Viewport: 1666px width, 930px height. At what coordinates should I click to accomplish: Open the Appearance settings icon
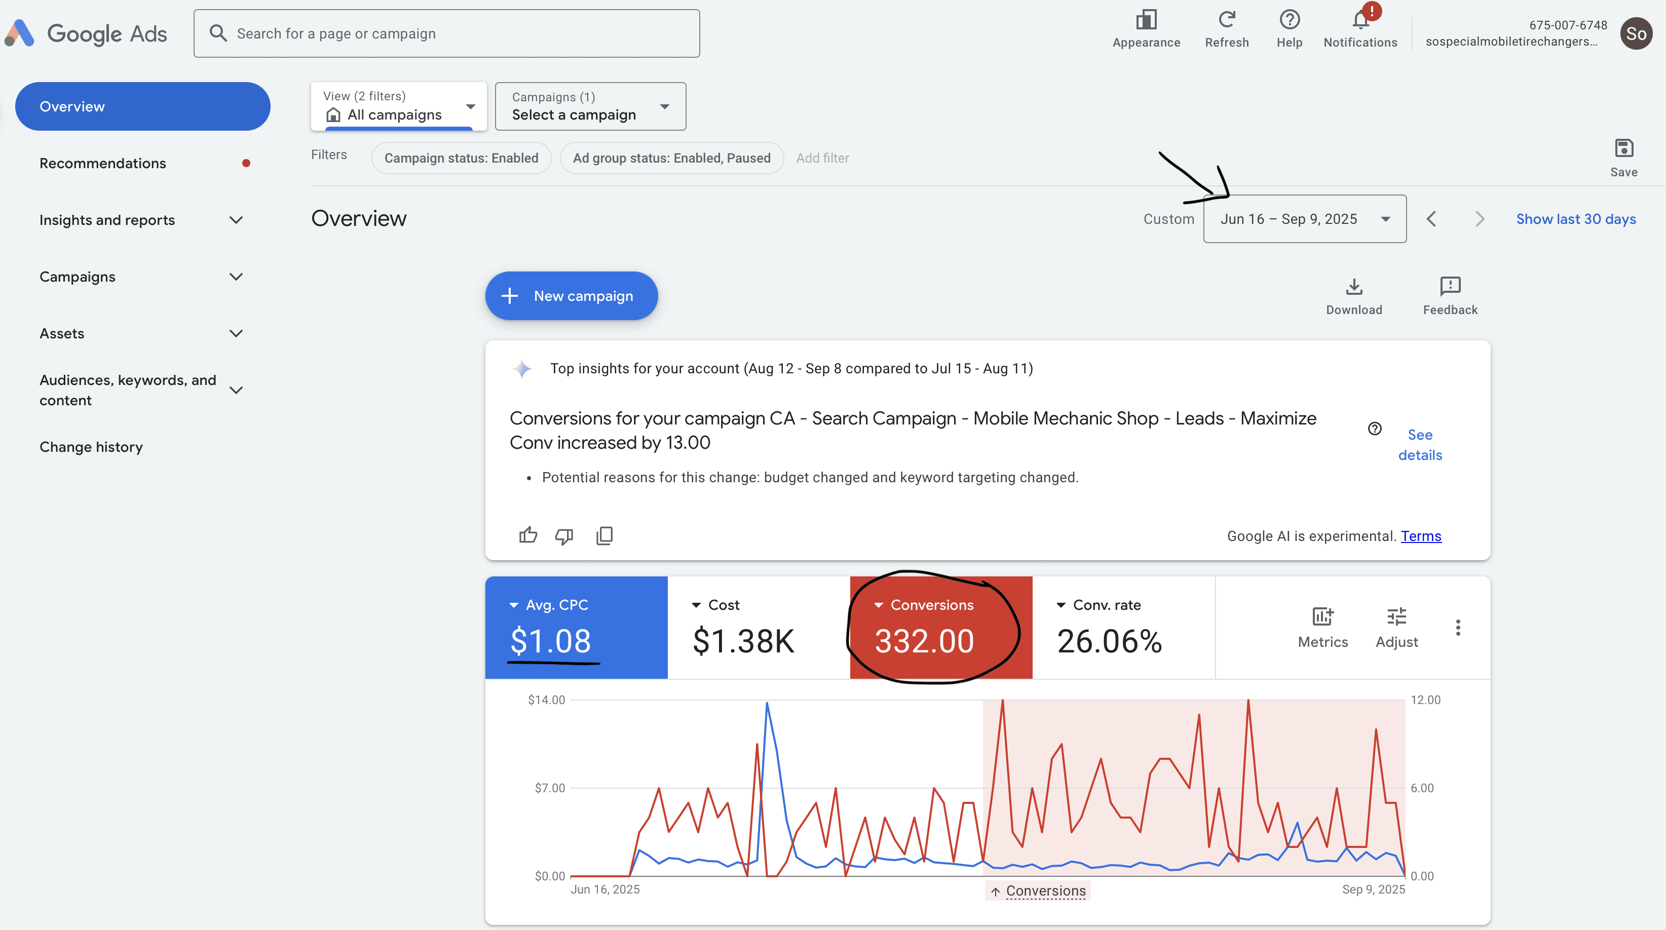point(1146,21)
